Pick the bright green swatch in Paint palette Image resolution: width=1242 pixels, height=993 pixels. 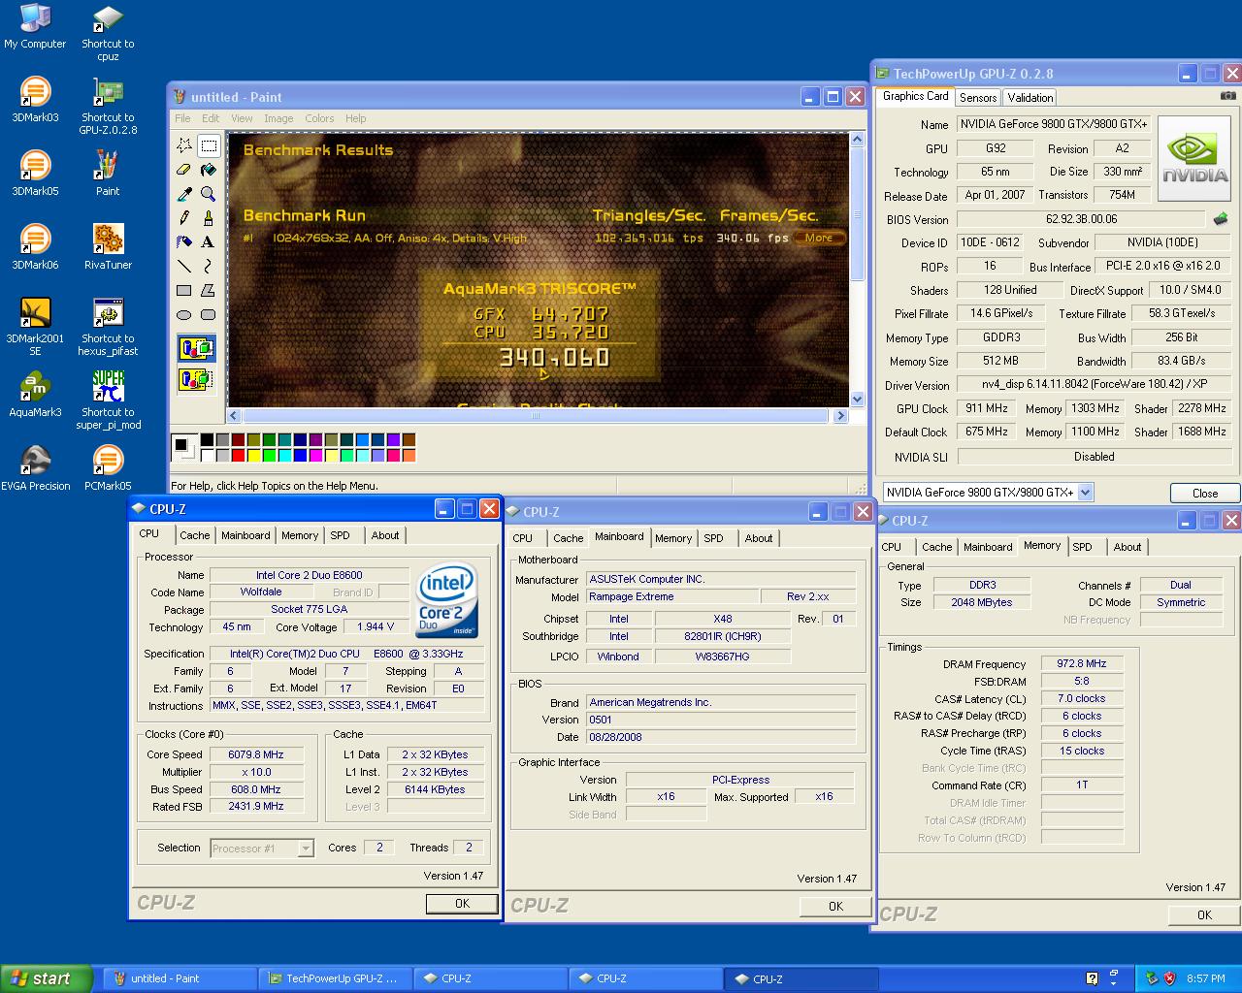tap(269, 455)
